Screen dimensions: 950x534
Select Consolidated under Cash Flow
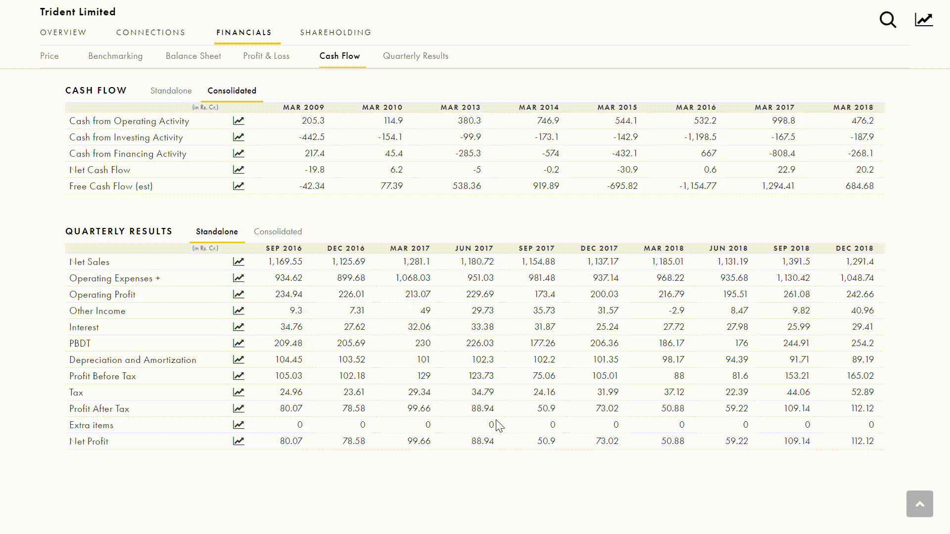pos(232,90)
